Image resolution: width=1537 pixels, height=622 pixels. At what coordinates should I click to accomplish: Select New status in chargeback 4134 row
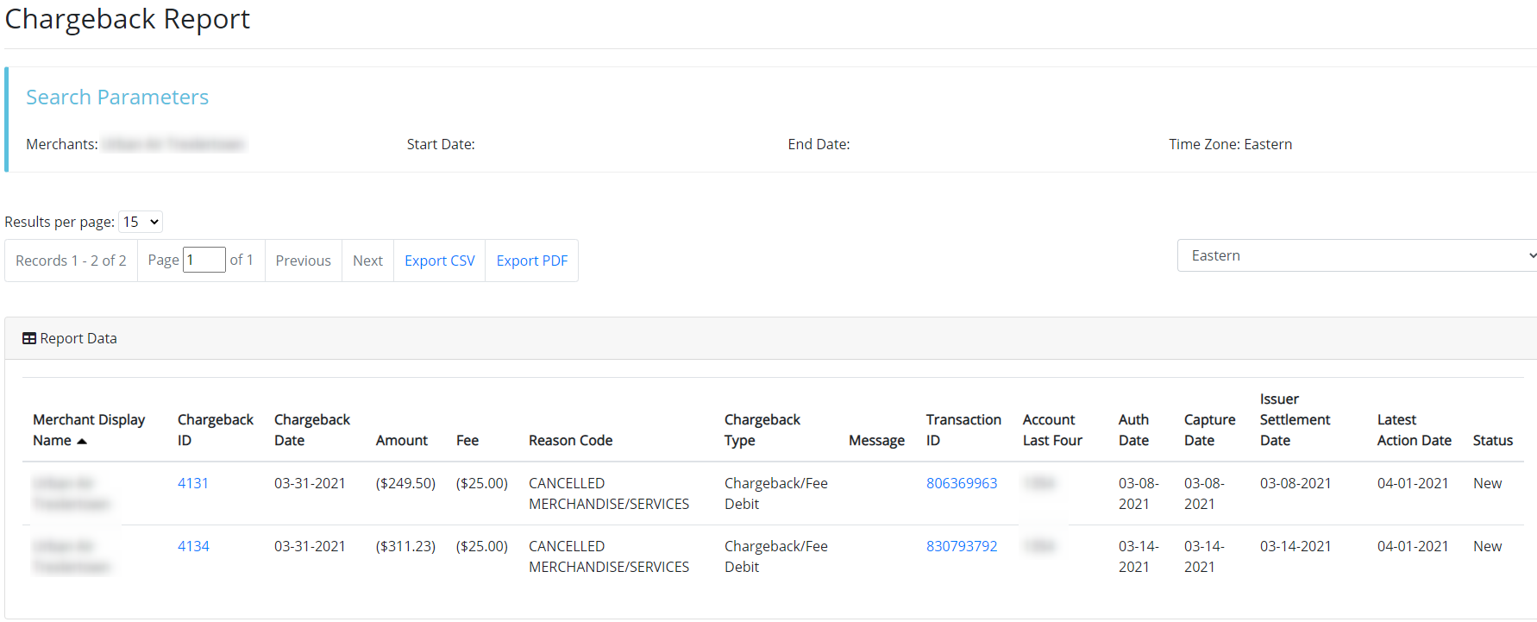1487,546
